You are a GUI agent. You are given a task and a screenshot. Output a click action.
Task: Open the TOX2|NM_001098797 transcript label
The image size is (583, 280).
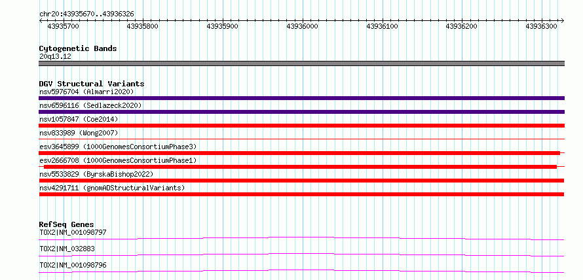[x=73, y=232]
